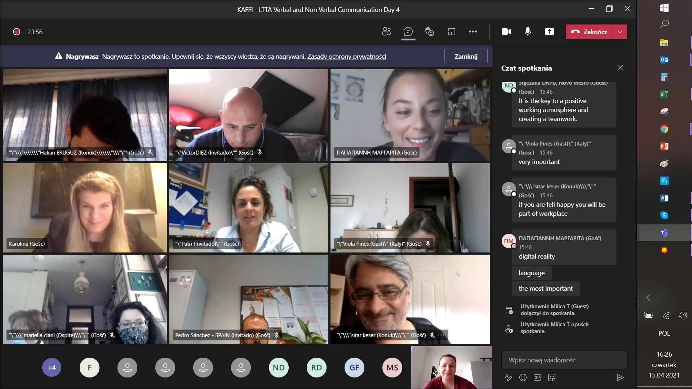The image size is (692, 389).
Task: Toggle the meeting chat panel
Action: point(408,32)
